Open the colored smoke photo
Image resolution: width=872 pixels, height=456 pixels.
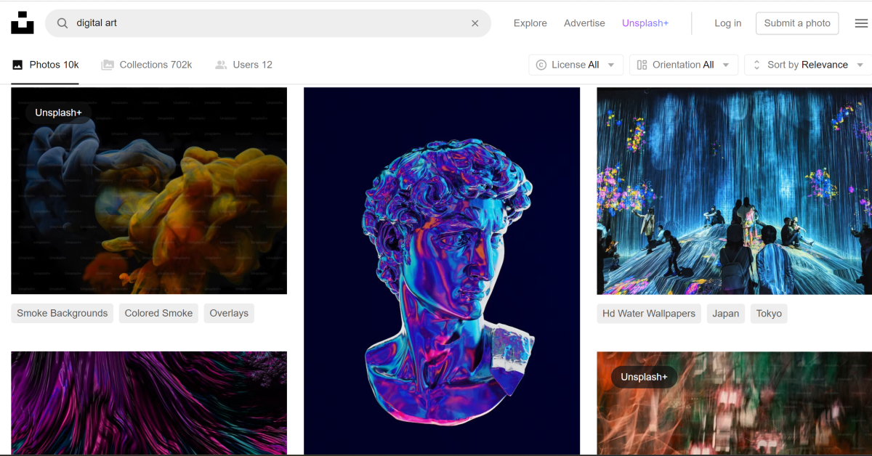[149, 191]
